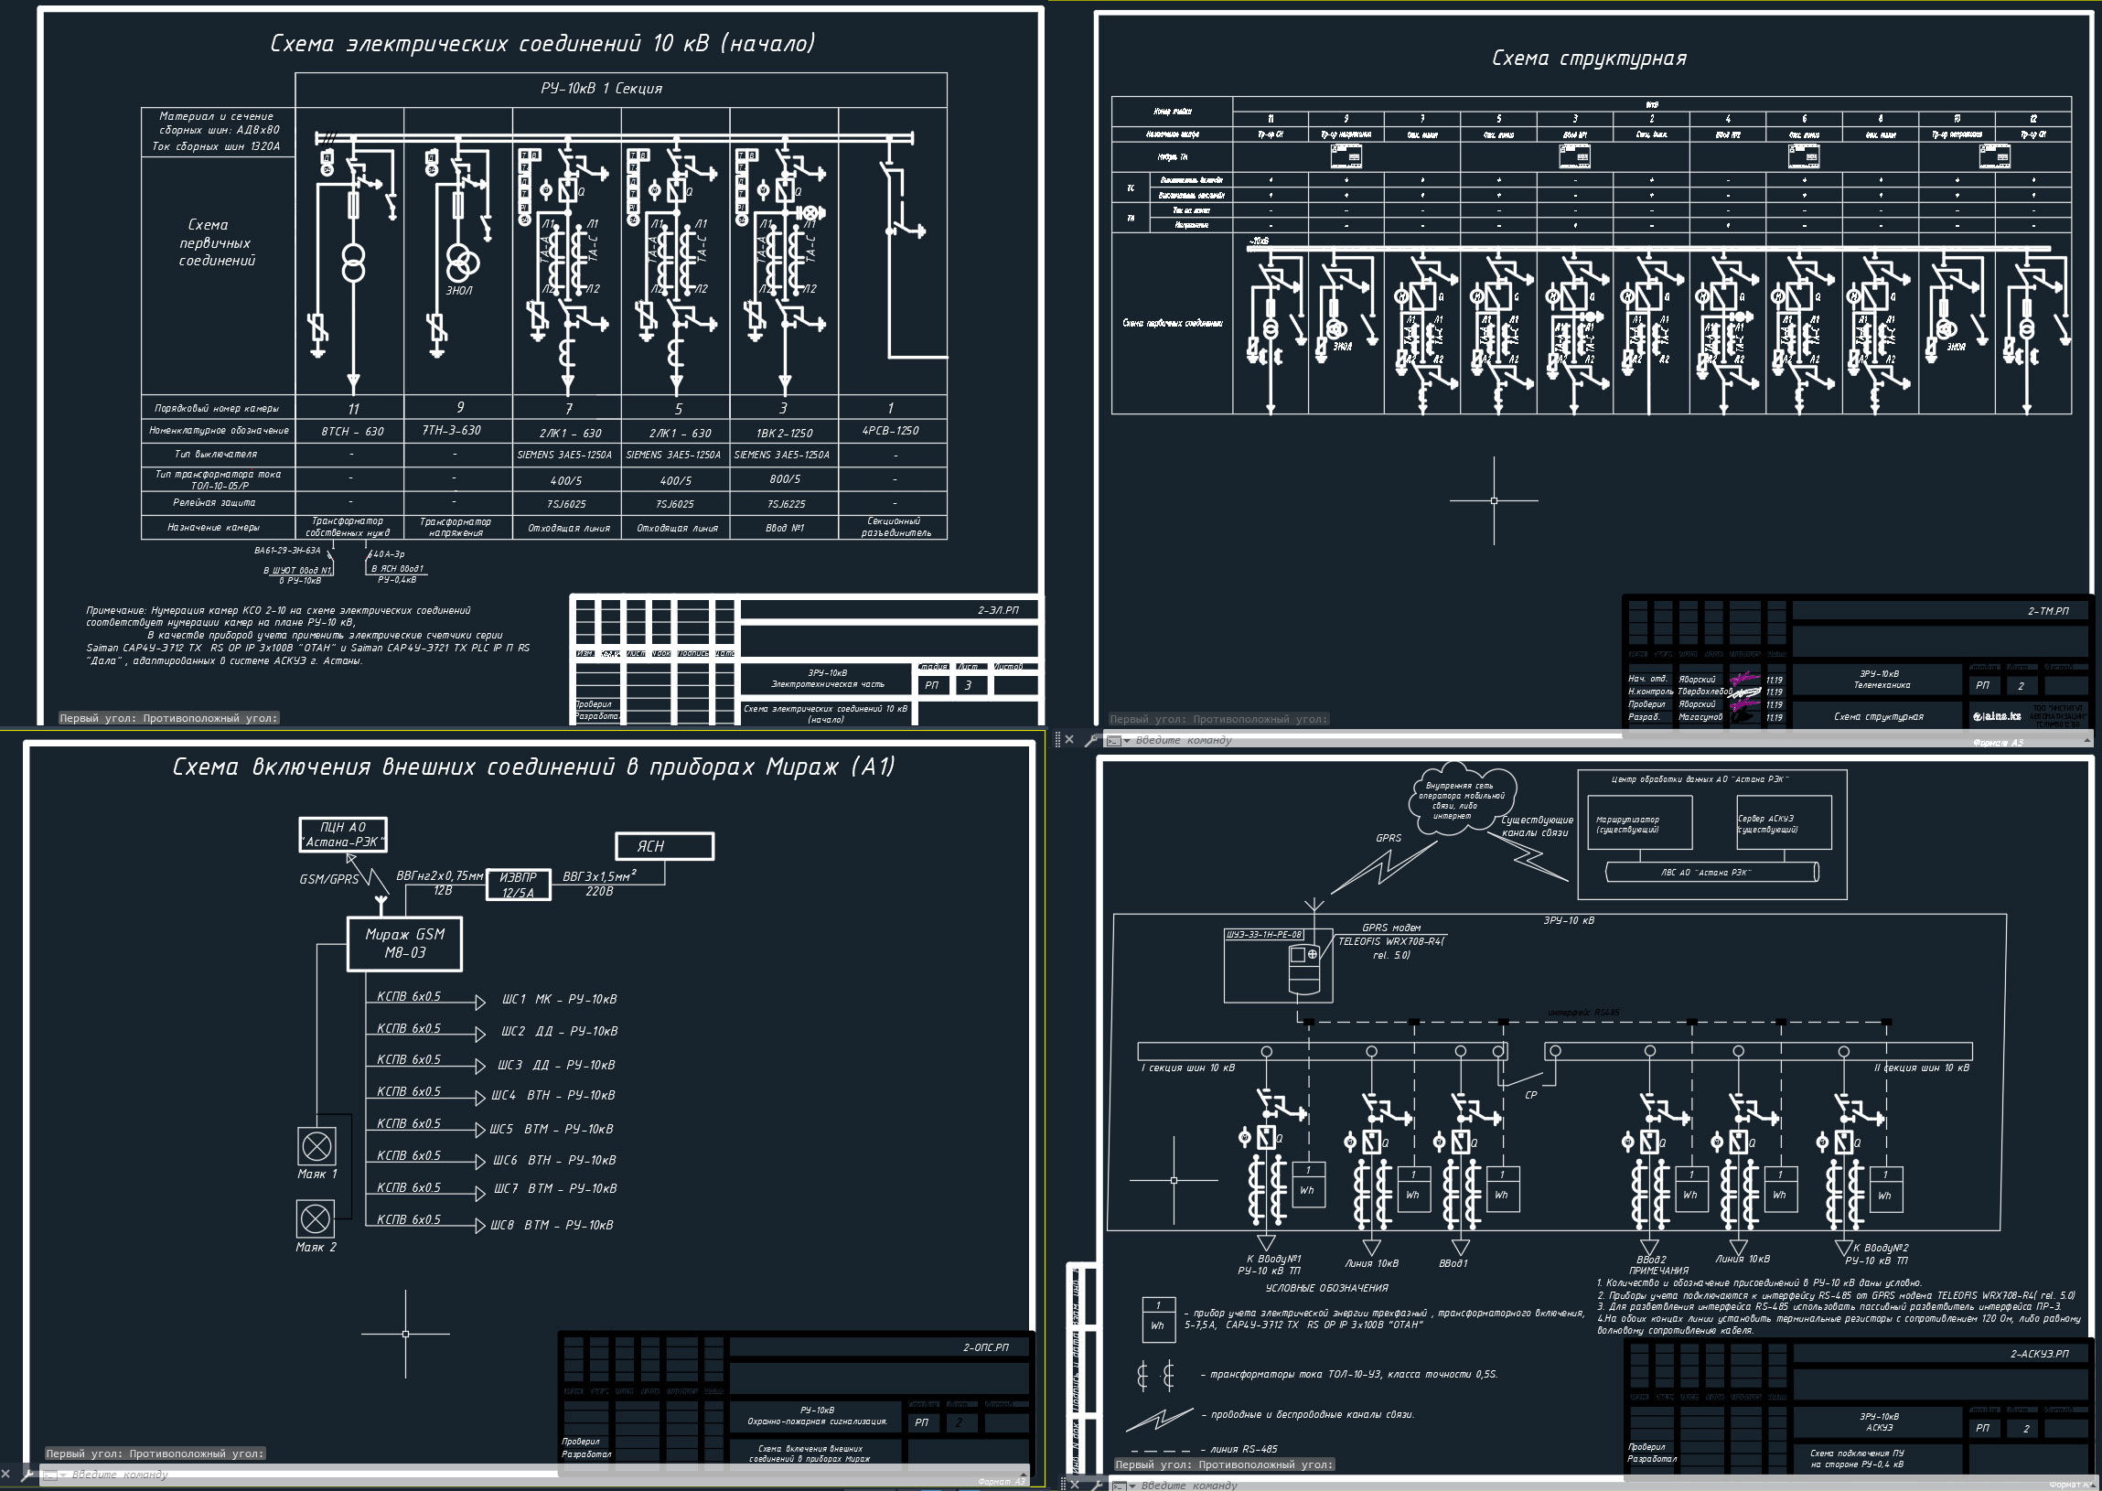Select the 'РУ-10кВ 1 Секция' header text
2102x1491 pixels.
tap(601, 88)
